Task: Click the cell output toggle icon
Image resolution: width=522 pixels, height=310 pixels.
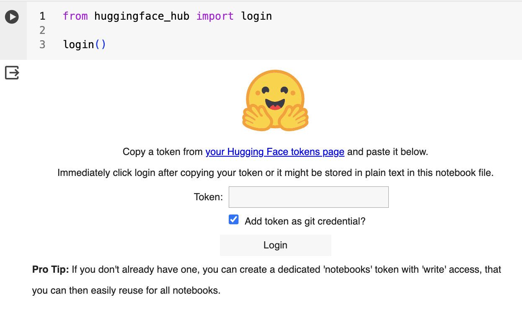Action: (x=12, y=72)
